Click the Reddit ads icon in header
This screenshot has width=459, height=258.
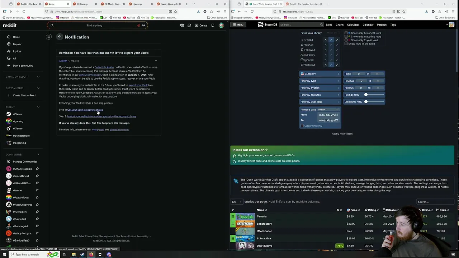pos(182,25)
